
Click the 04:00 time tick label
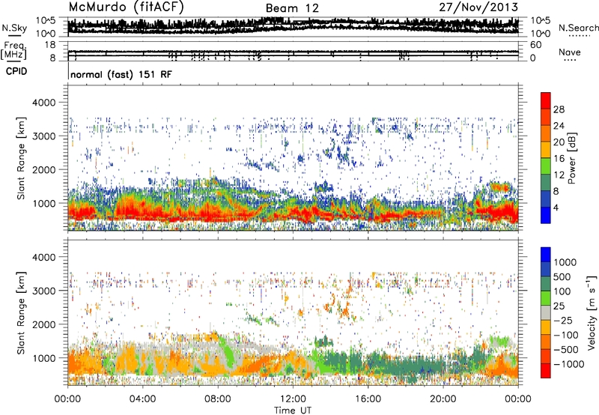click(x=142, y=399)
